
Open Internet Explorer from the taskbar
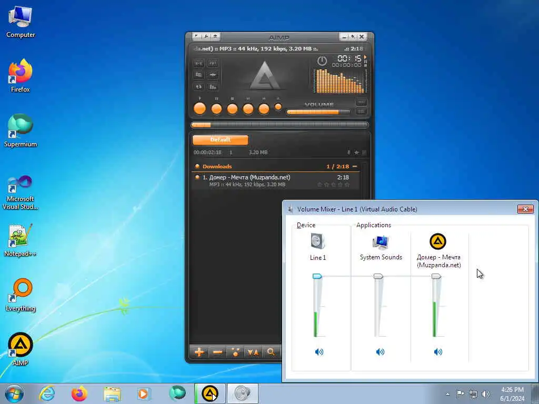[x=47, y=393]
